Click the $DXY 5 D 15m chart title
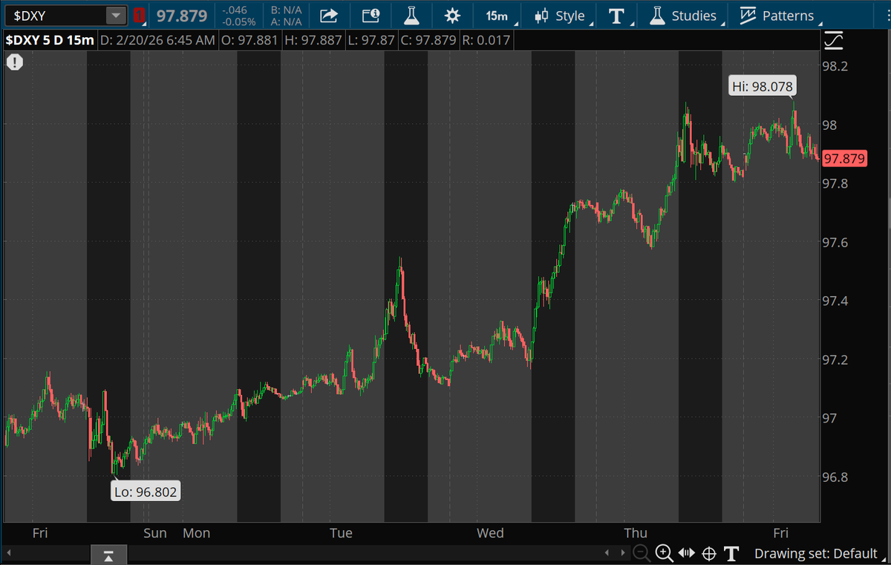The image size is (891, 565). pyautogui.click(x=49, y=39)
